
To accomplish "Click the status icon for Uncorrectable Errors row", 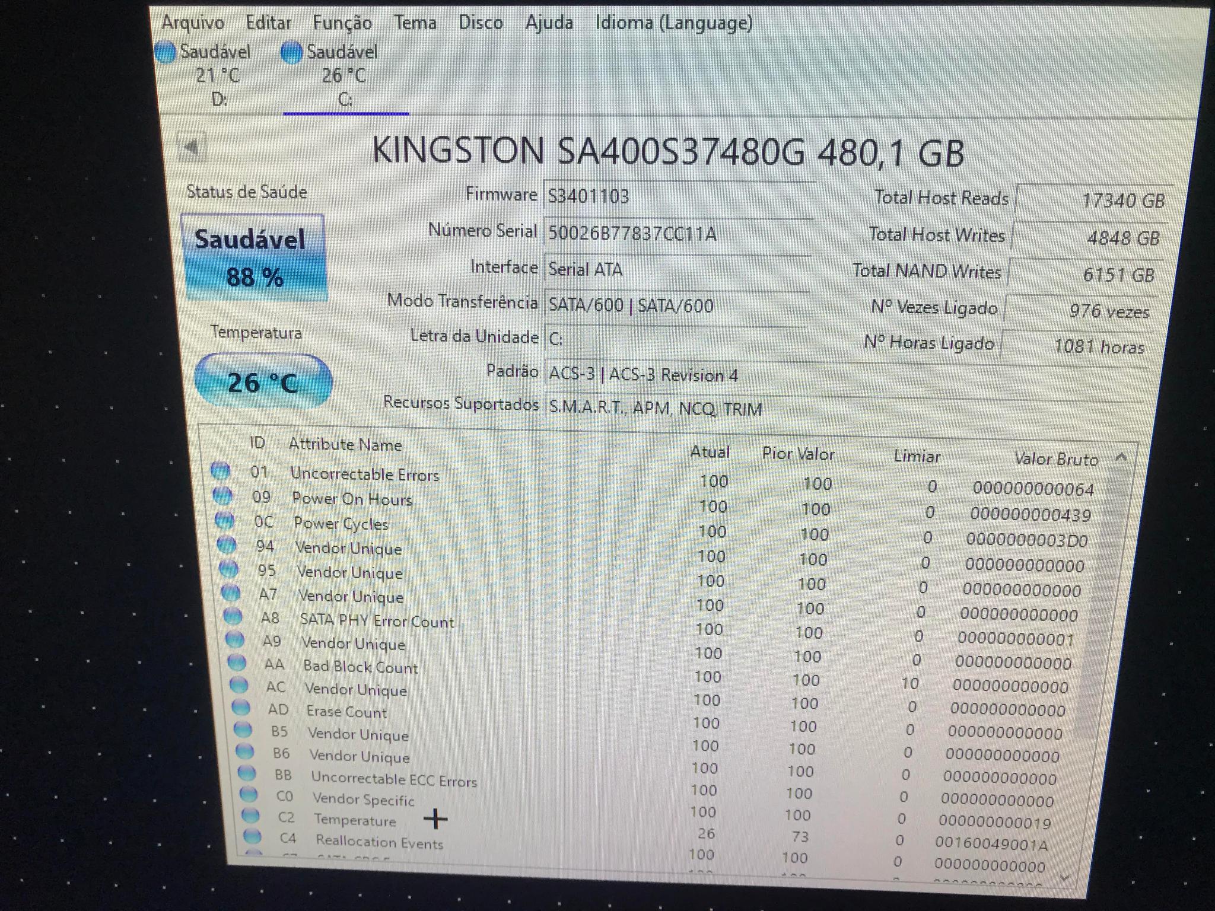I will (x=220, y=470).
